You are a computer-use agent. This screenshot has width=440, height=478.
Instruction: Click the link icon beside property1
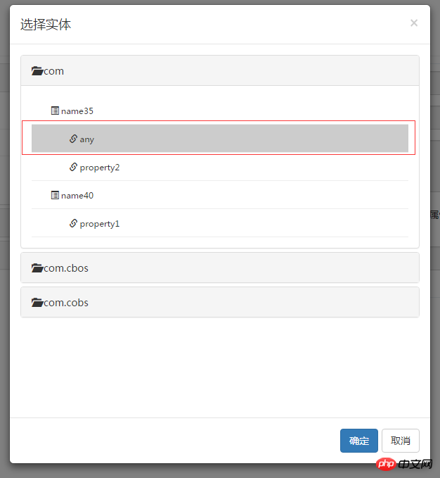73,223
